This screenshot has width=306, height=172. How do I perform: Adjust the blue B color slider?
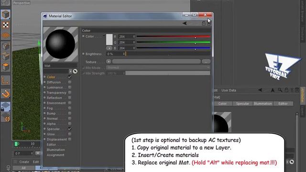click(174, 48)
